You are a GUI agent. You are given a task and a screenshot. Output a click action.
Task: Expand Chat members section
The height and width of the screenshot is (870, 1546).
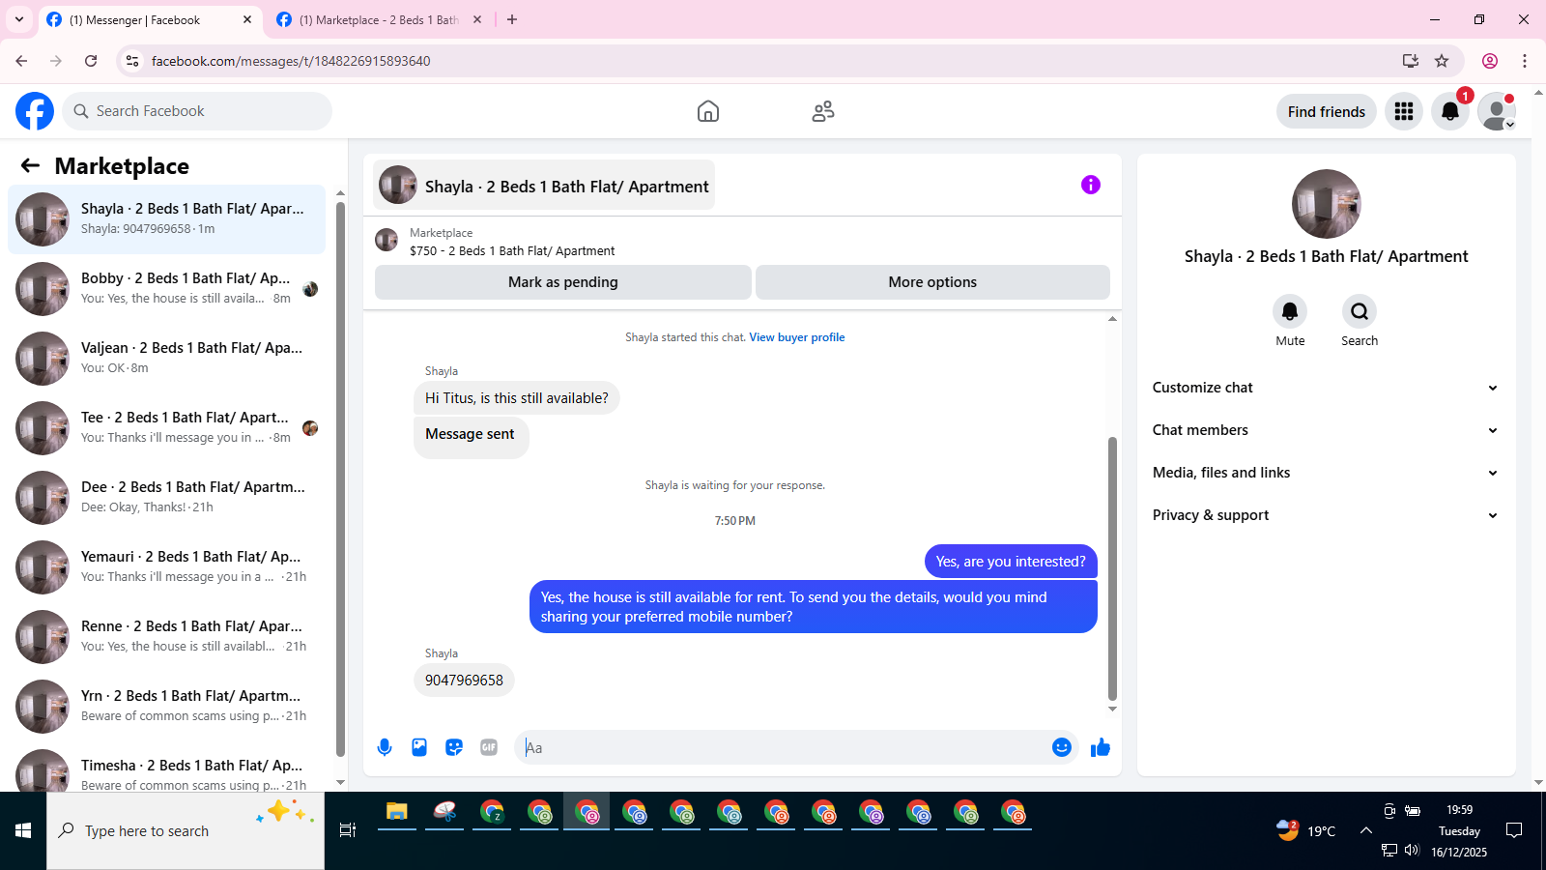(1325, 430)
